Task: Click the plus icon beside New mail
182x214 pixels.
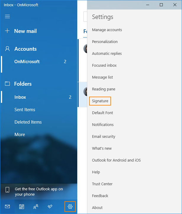Action: [7, 31]
